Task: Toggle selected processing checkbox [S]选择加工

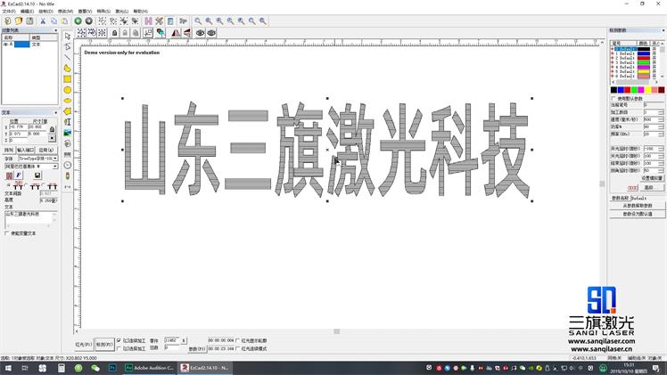Action: [x=119, y=348]
